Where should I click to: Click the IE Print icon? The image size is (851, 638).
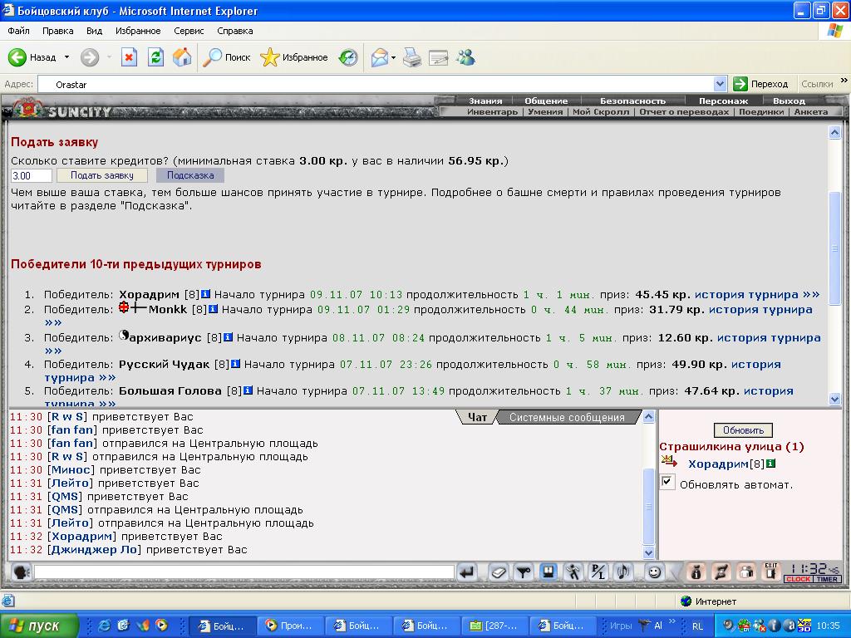point(412,57)
